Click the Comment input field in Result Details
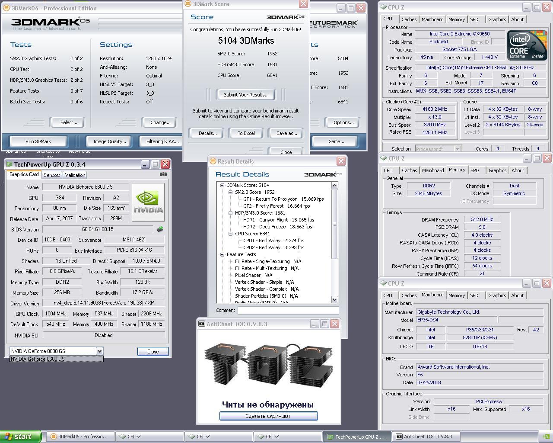Viewport: 553px width, 443px height. coord(288,310)
